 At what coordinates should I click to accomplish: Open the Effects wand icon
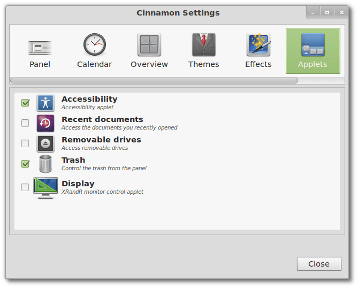[258, 45]
